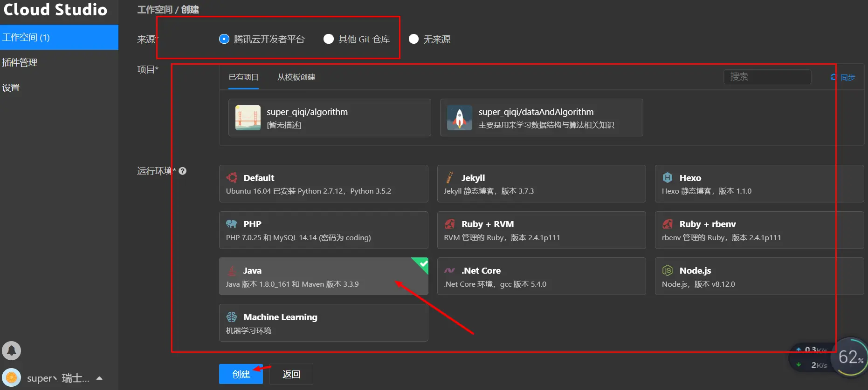Click the Ruby + RVM gem icon
Screen dimensions: 868x390
[x=449, y=224]
